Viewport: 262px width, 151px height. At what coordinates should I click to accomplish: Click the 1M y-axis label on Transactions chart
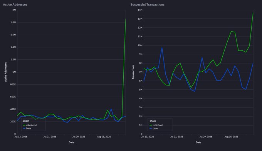[x=141, y=125]
